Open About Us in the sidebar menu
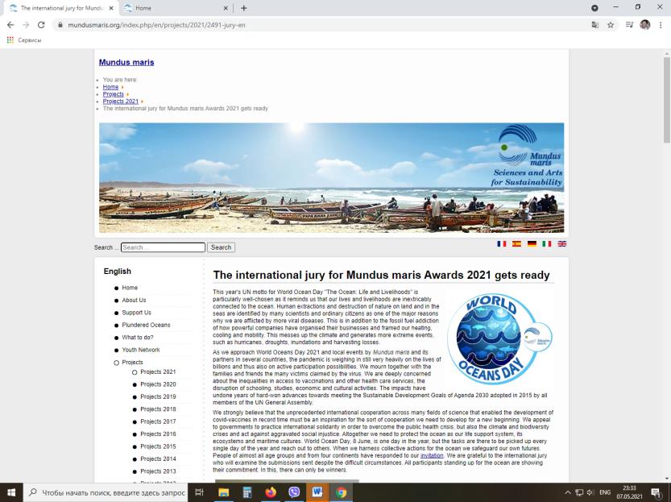Screen dimensions: 671x502 click(x=134, y=300)
